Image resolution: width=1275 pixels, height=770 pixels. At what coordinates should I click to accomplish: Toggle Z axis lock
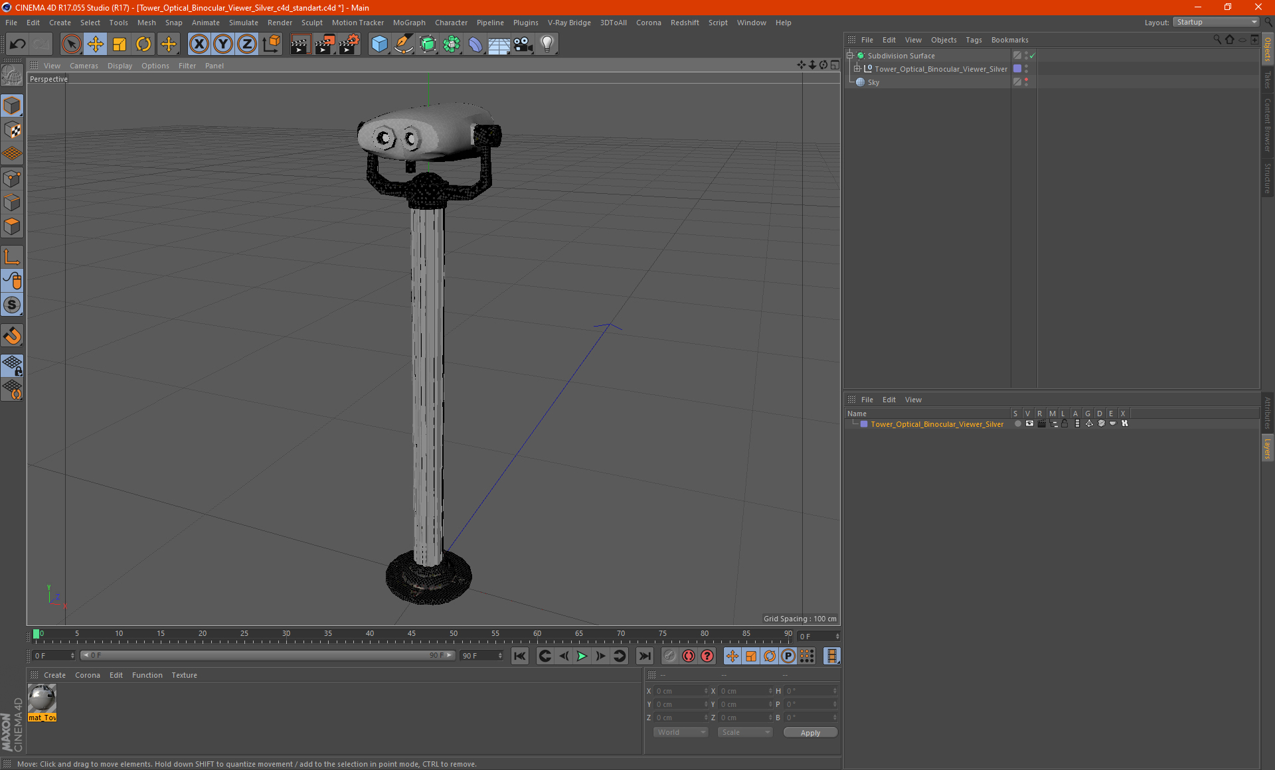coord(247,44)
